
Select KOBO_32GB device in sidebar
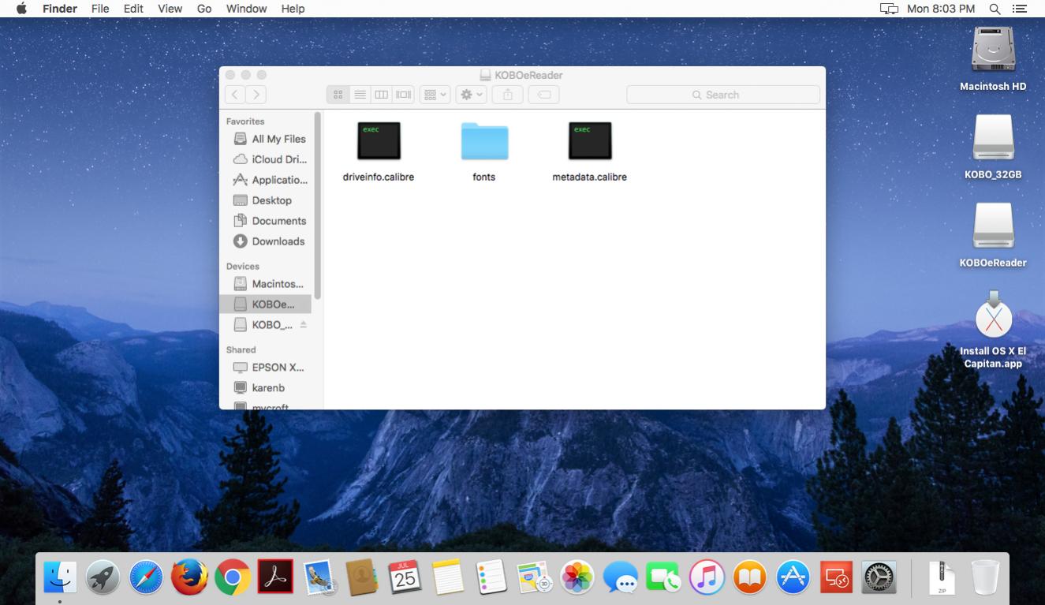pos(263,325)
